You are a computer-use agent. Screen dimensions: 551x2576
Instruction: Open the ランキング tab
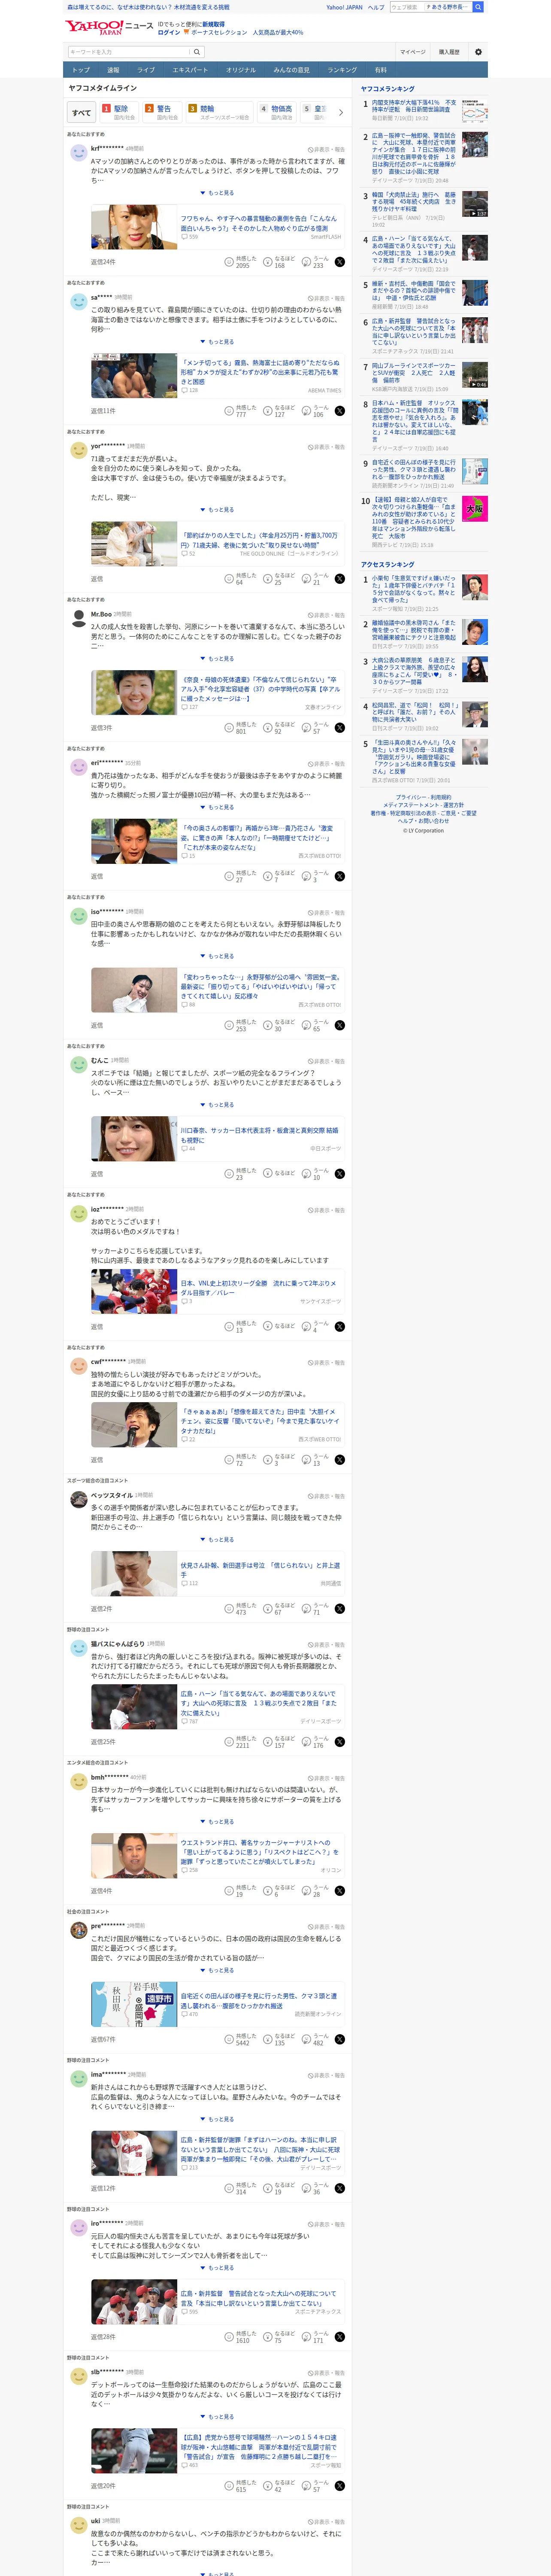pos(342,70)
